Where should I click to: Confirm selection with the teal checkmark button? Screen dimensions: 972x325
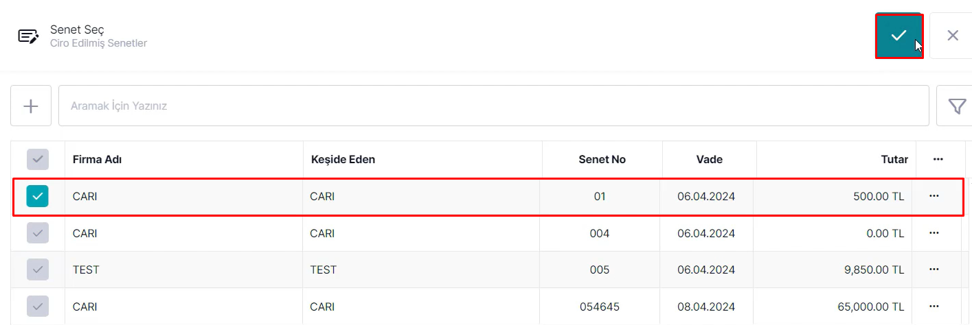point(898,36)
